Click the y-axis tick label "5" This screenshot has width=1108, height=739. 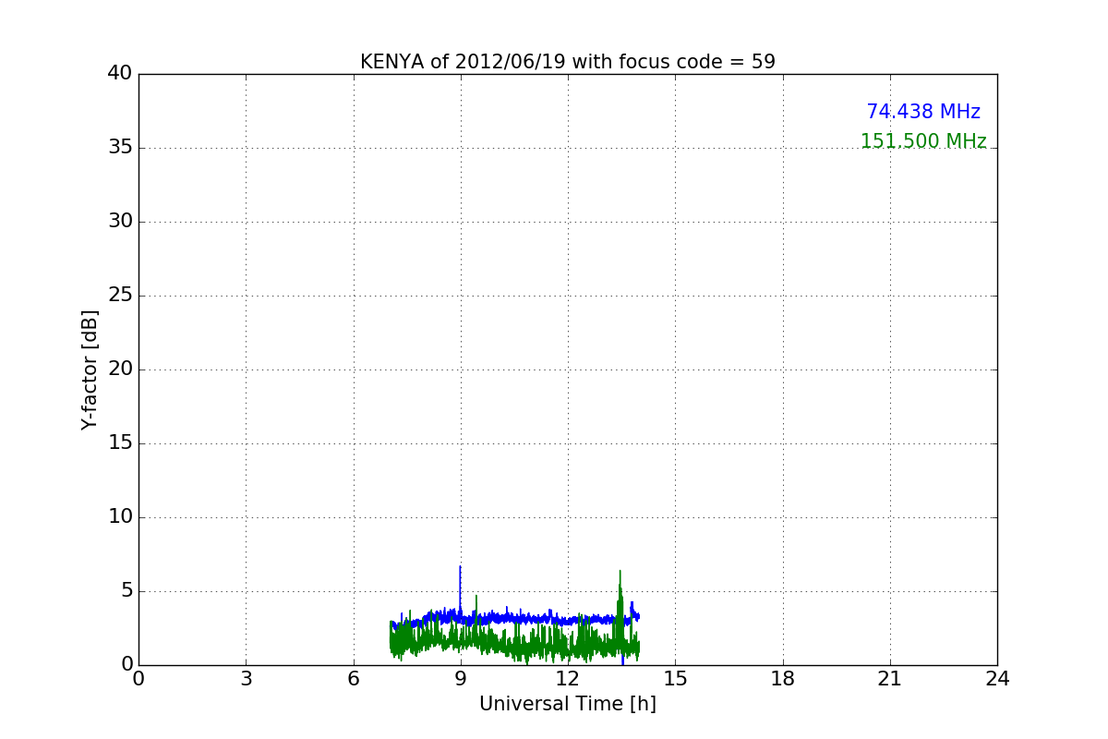[126, 591]
